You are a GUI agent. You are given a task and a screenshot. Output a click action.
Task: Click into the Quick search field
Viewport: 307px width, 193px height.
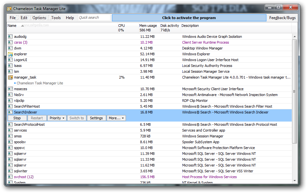94,17
